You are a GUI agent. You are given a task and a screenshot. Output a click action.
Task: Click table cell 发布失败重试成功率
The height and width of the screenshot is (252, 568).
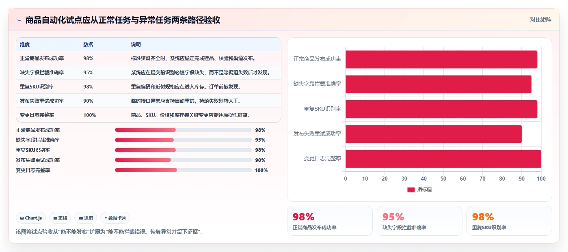[x=42, y=101]
